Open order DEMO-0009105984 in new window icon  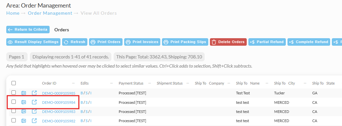[x=34, y=102]
